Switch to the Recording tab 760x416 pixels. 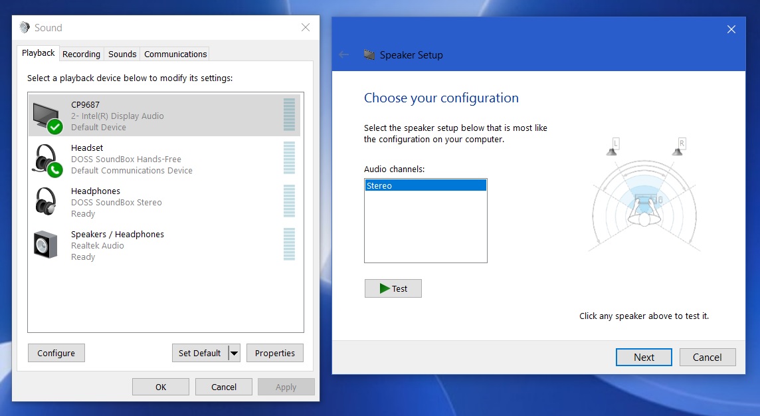pos(81,54)
